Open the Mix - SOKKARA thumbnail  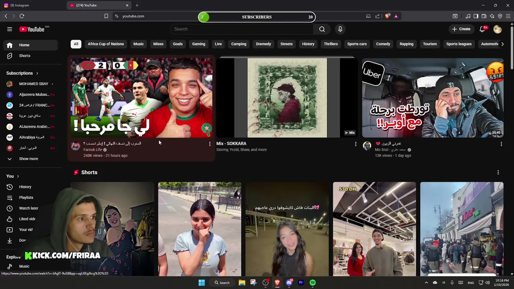pyautogui.click(x=287, y=98)
